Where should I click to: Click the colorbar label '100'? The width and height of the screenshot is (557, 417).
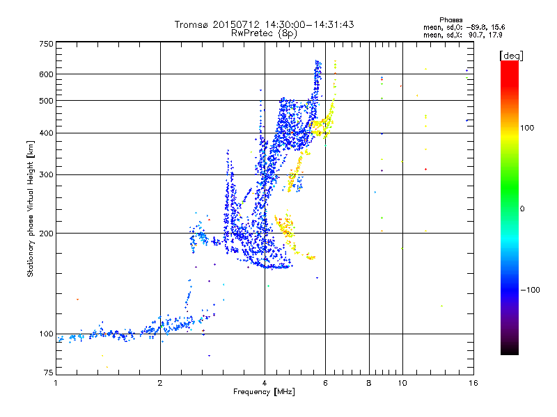(x=527, y=128)
